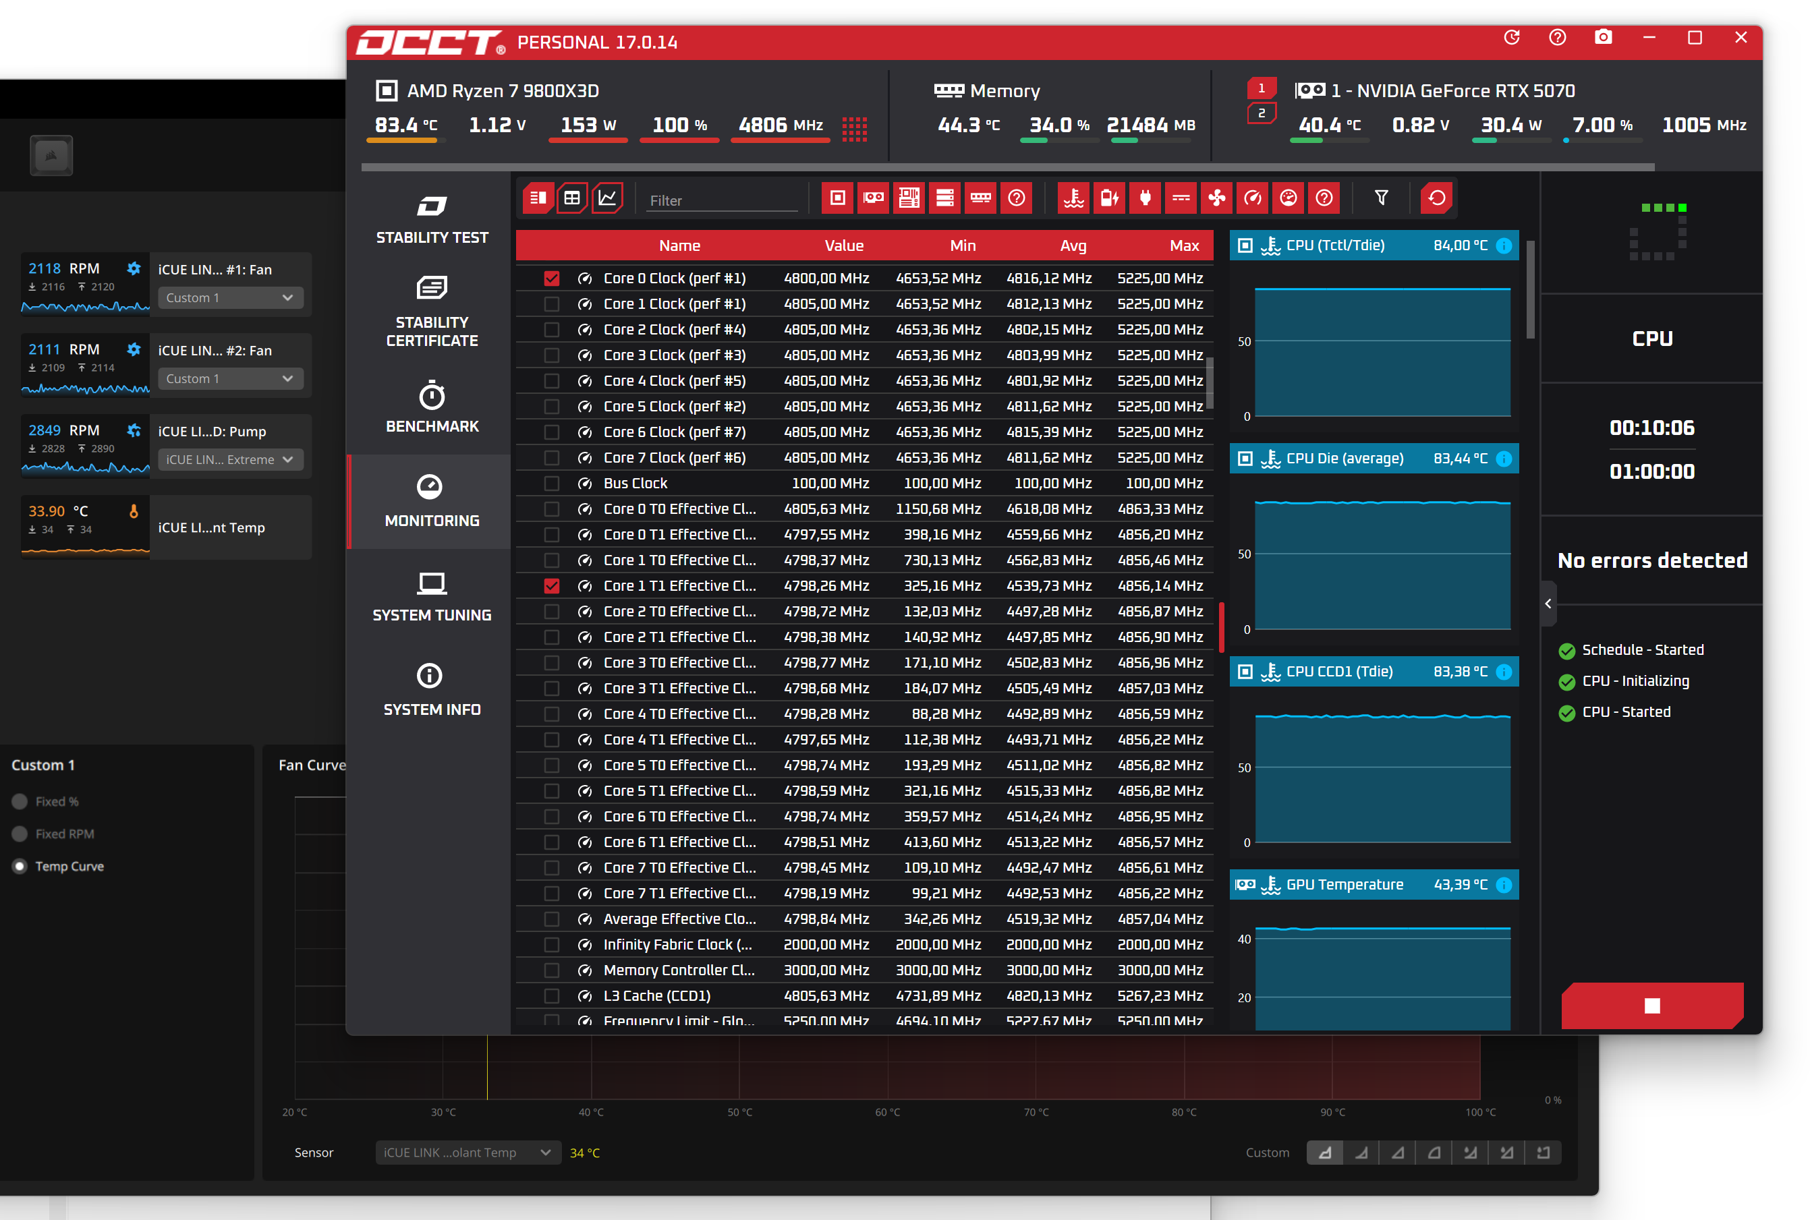This screenshot has height=1220, width=1810.
Task: Open OCCT help from the title bar
Action: coord(1557,37)
